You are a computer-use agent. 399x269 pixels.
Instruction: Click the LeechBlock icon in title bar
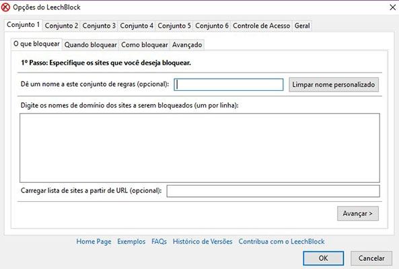pyautogui.click(x=5, y=7)
